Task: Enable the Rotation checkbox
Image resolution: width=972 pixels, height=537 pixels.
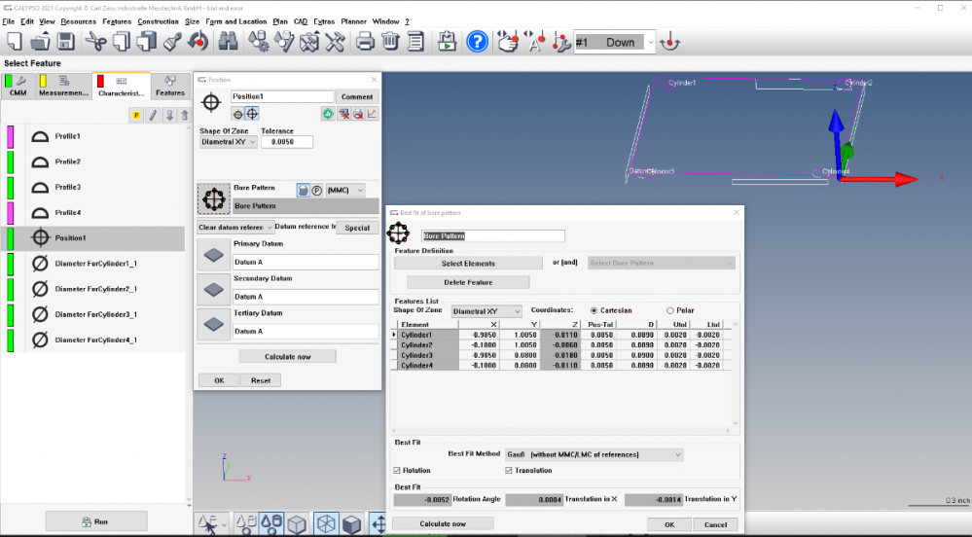Action: click(x=396, y=471)
